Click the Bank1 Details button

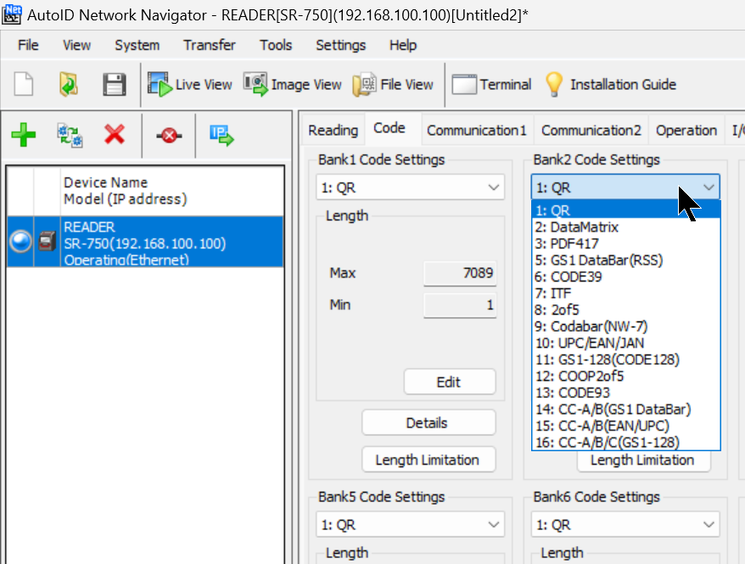[429, 423]
